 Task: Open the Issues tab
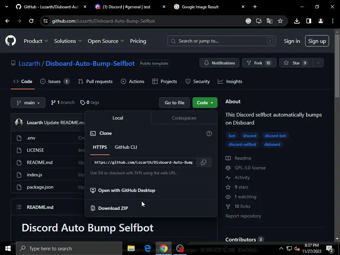coord(55,82)
